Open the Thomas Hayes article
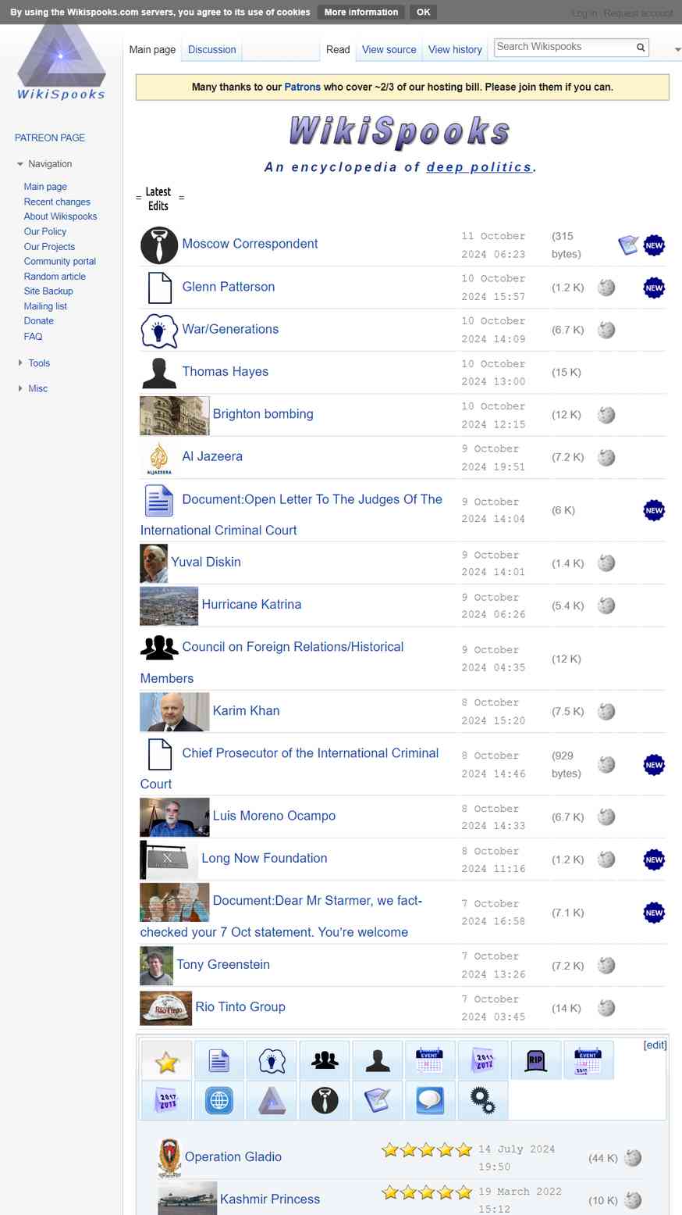The width and height of the screenshot is (682, 1215). 226,372
